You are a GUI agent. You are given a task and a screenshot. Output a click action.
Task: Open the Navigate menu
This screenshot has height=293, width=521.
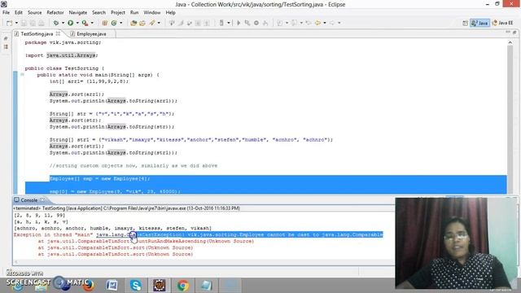pyautogui.click(x=78, y=13)
